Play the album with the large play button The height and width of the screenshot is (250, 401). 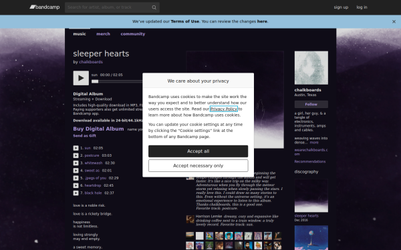81,78
